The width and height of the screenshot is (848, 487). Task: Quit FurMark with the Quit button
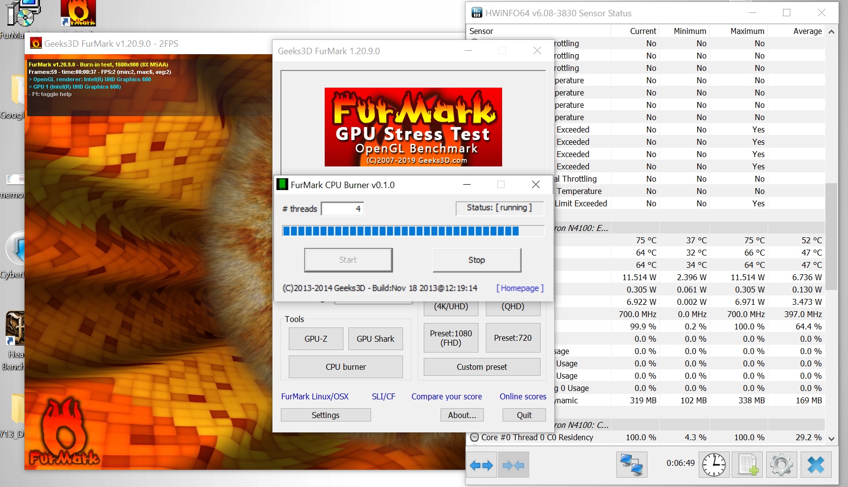(524, 415)
